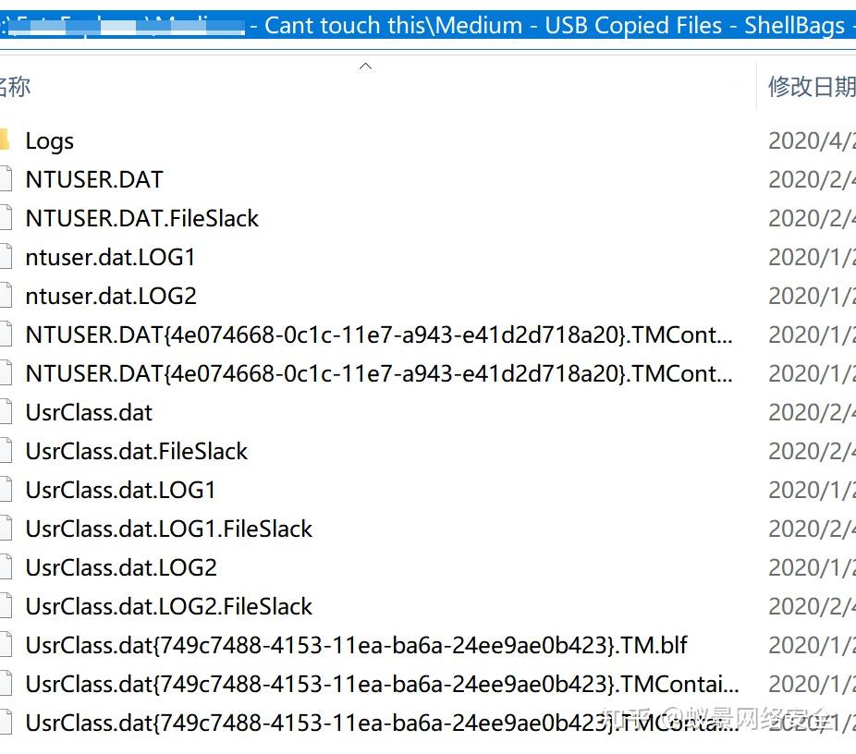Select UsrClass.dat.LOG1
The height and width of the screenshot is (754, 856).
click(121, 490)
